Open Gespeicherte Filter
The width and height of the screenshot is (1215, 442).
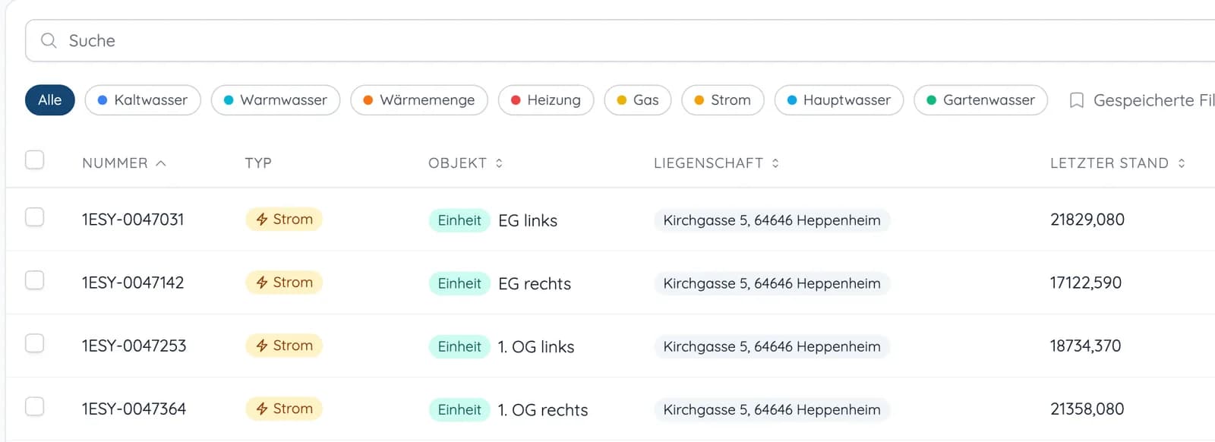coord(1142,100)
